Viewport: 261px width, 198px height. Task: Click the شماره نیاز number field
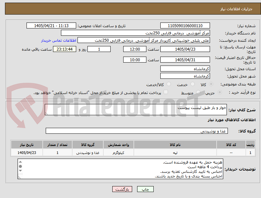coord(185,25)
